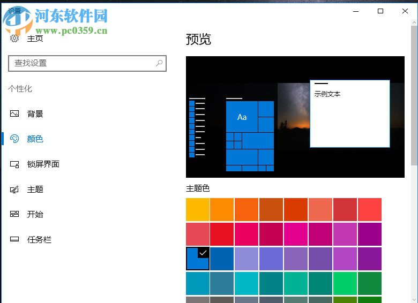This screenshot has width=418, height=303.
Task: Pick the pale red swatch starting second row
Action: [198, 234]
